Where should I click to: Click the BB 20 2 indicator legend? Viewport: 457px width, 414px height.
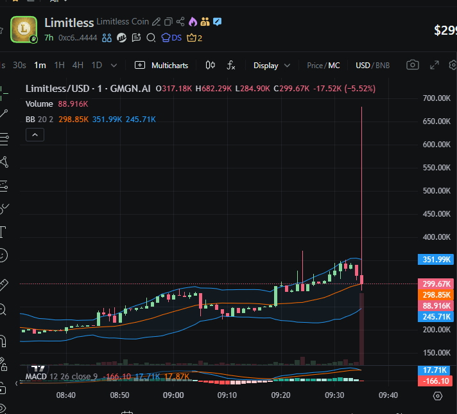39,120
